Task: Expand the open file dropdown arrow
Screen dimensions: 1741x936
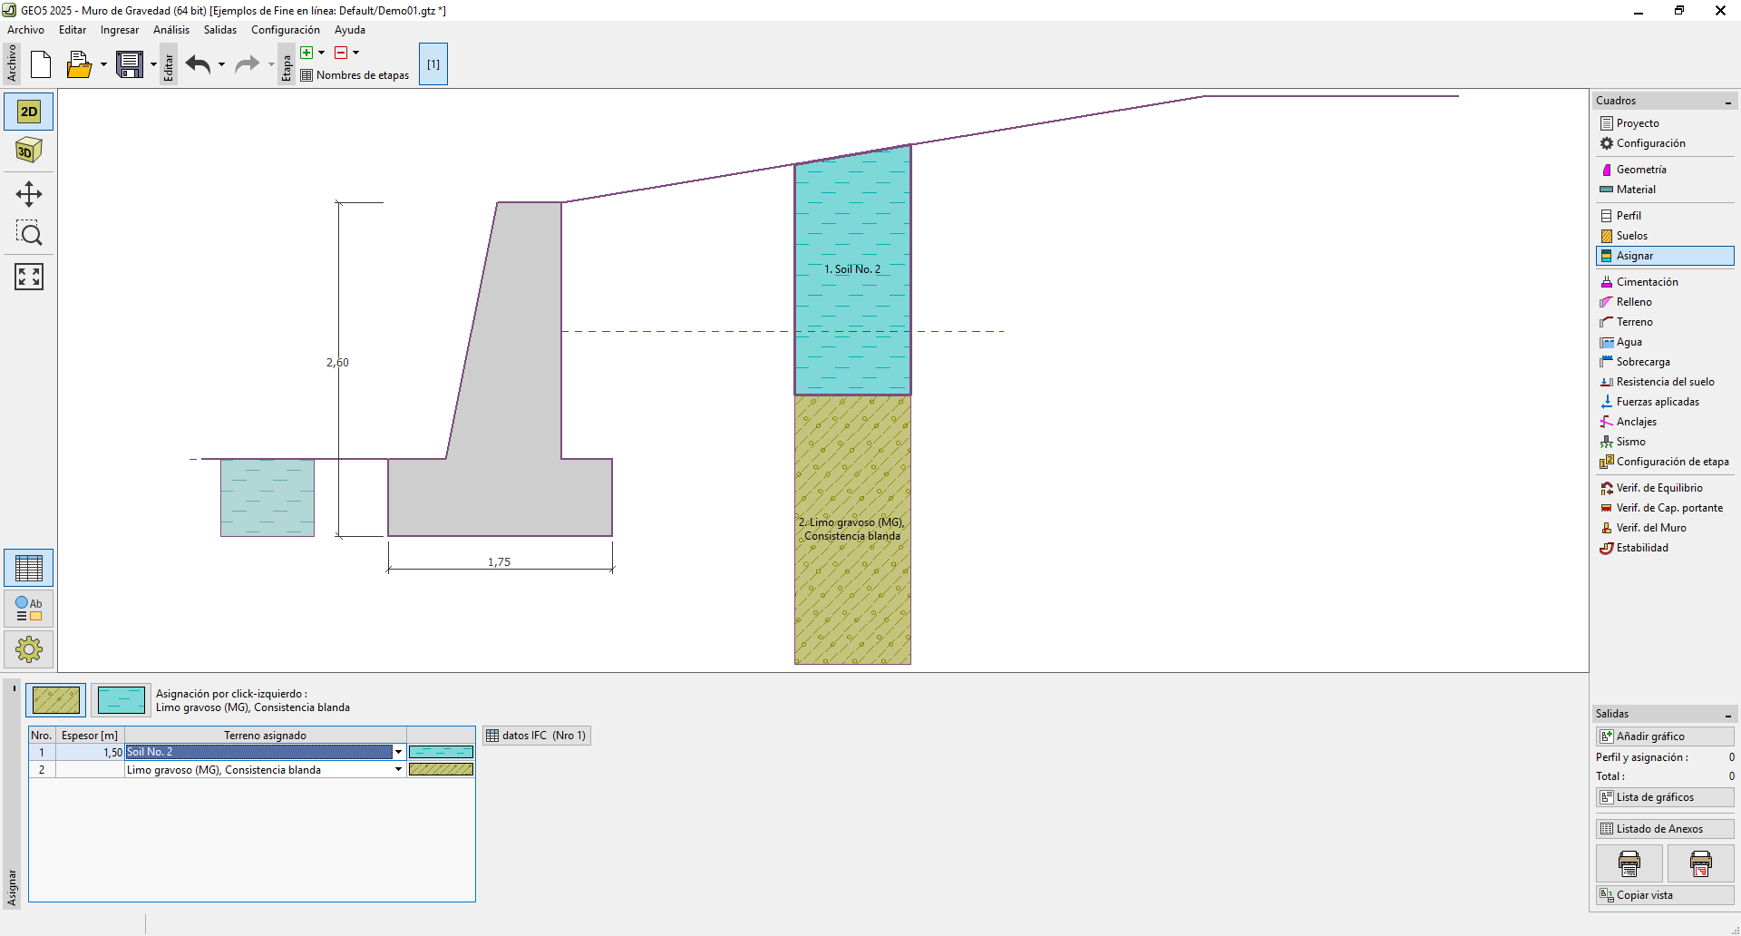Action: [x=103, y=64]
